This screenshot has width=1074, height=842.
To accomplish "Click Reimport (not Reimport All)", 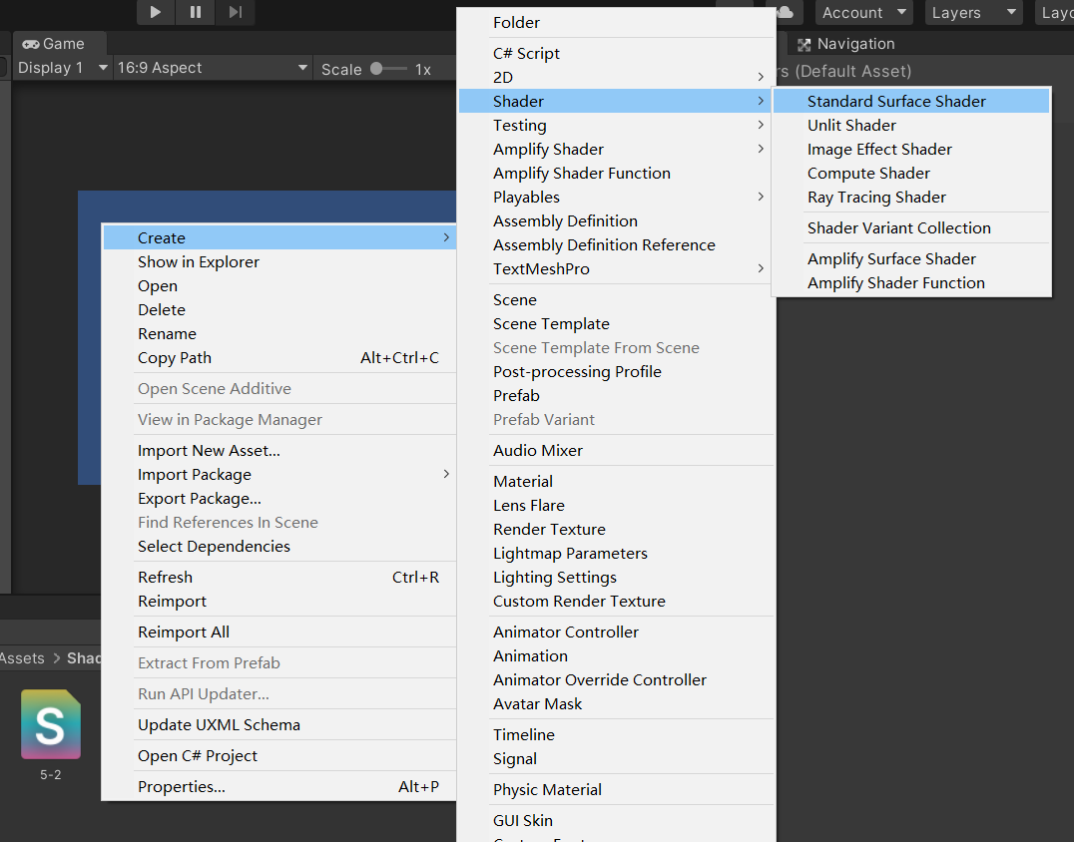I will (279, 601).
